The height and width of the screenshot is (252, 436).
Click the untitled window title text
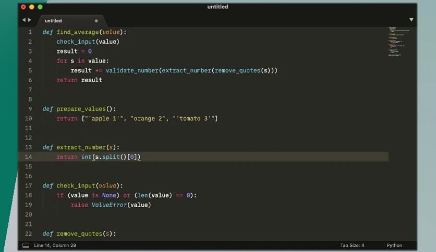click(217, 7)
